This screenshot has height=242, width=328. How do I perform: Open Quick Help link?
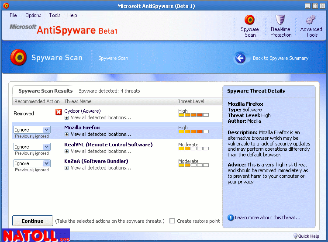click(308, 236)
